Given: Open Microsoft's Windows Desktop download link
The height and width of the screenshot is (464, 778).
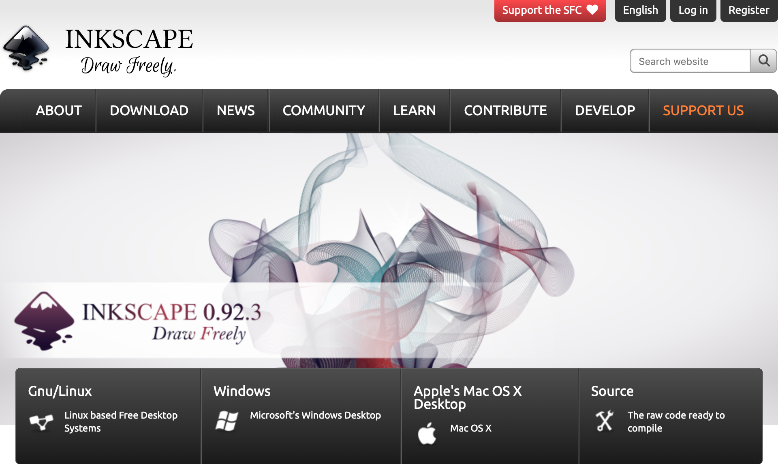Looking at the screenshot, I should (x=315, y=415).
